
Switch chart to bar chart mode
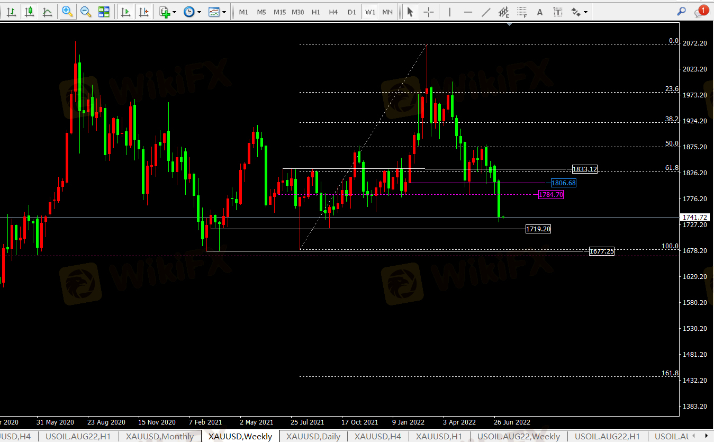click(x=11, y=12)
